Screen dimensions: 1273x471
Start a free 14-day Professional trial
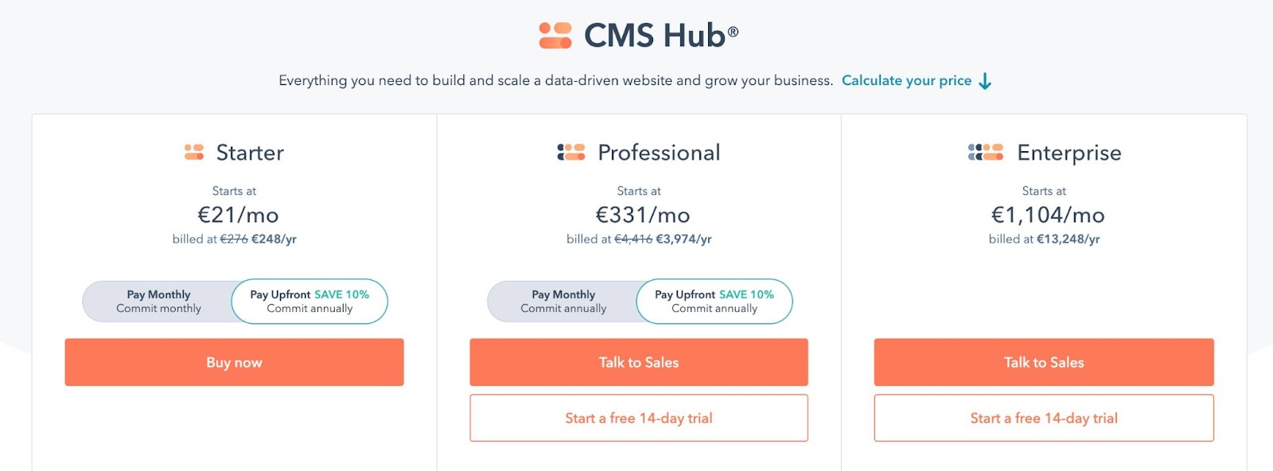[x=637, y=418]
